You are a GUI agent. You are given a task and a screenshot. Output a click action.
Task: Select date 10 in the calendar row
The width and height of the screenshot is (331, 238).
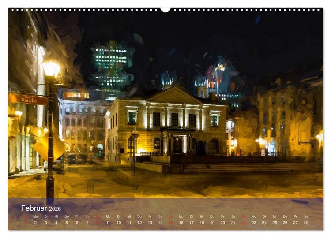(x=119, y=223)
